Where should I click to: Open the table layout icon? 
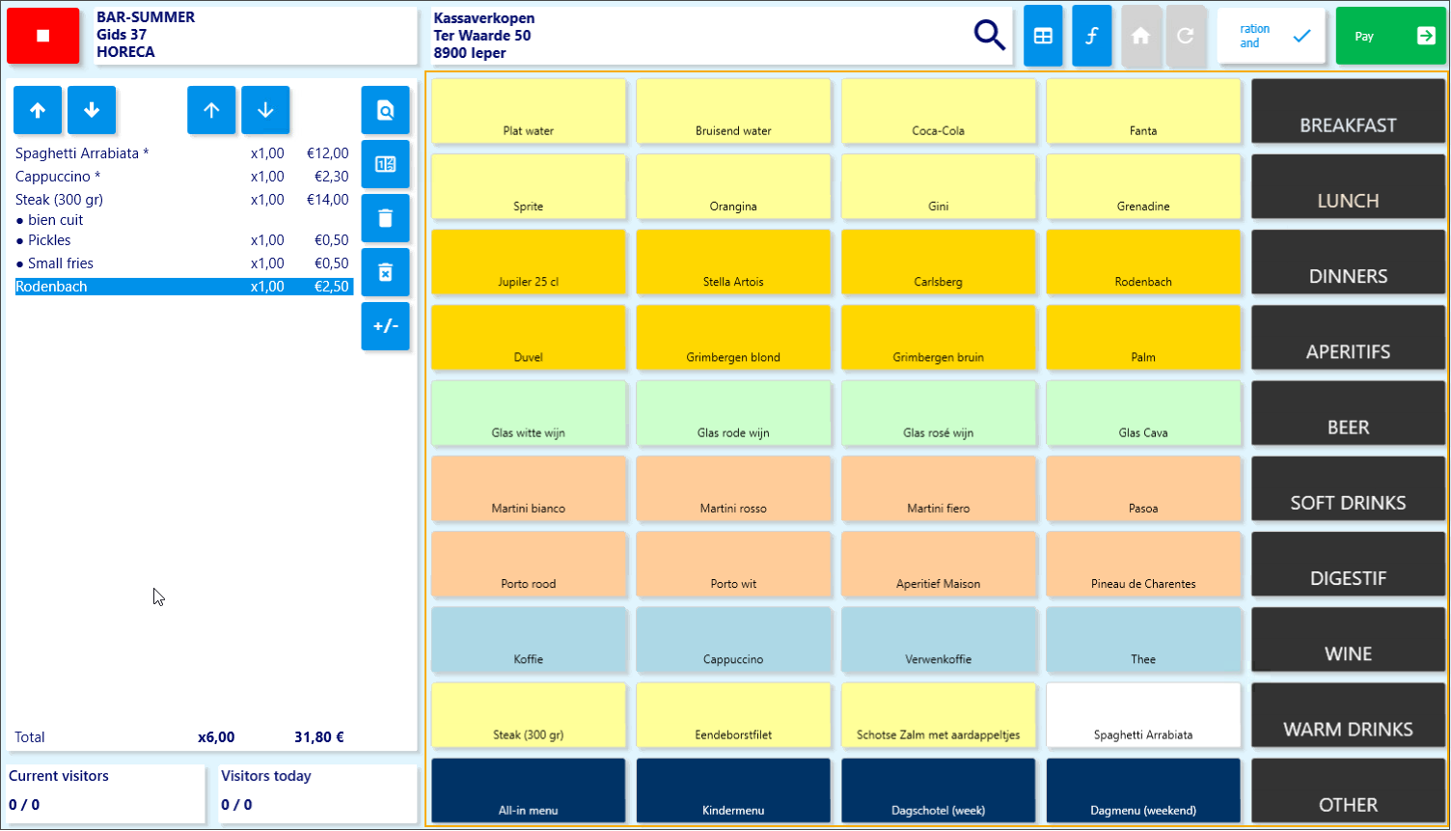click(1043, 36)
